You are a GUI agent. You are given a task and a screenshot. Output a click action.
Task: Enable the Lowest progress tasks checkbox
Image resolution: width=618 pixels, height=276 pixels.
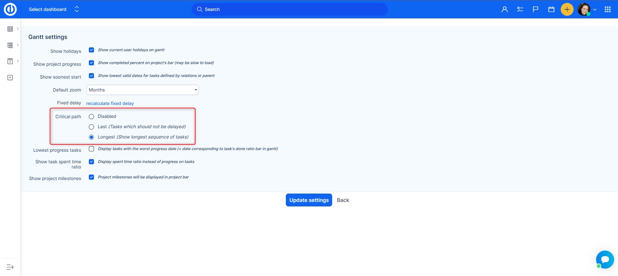(91, 149)
